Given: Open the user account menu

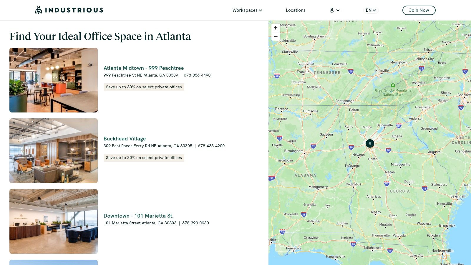Looking at the screenshot, I should (335, 10).
